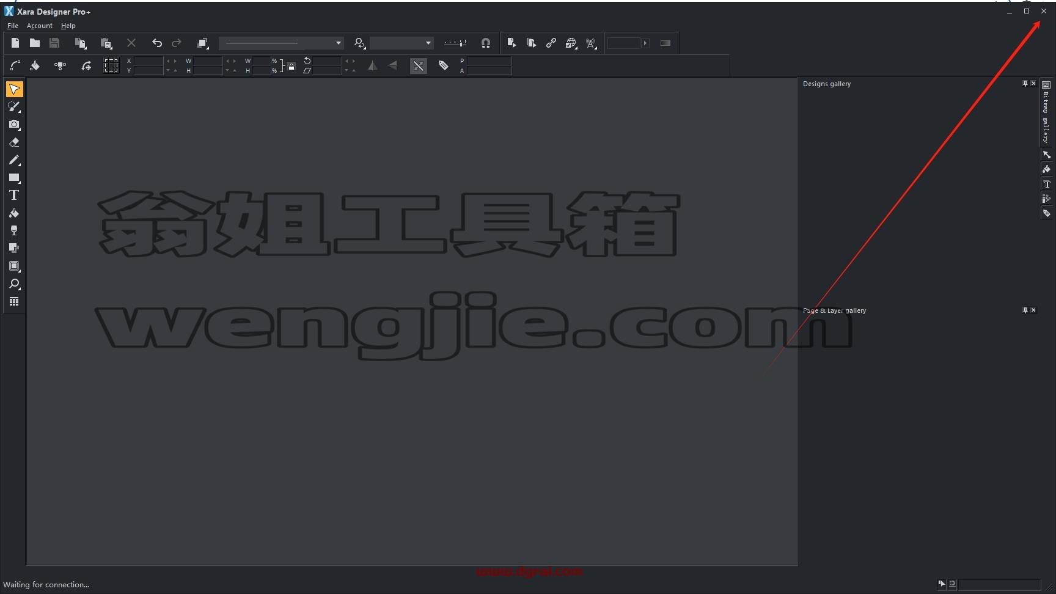The height and width of the screenshot is (594, 1056).
Task: Click the height H input field
Action: 208,70
